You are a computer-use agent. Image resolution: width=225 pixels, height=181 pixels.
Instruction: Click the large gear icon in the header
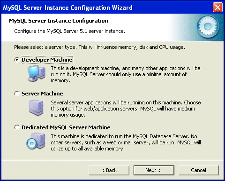[x=208, y=26]
